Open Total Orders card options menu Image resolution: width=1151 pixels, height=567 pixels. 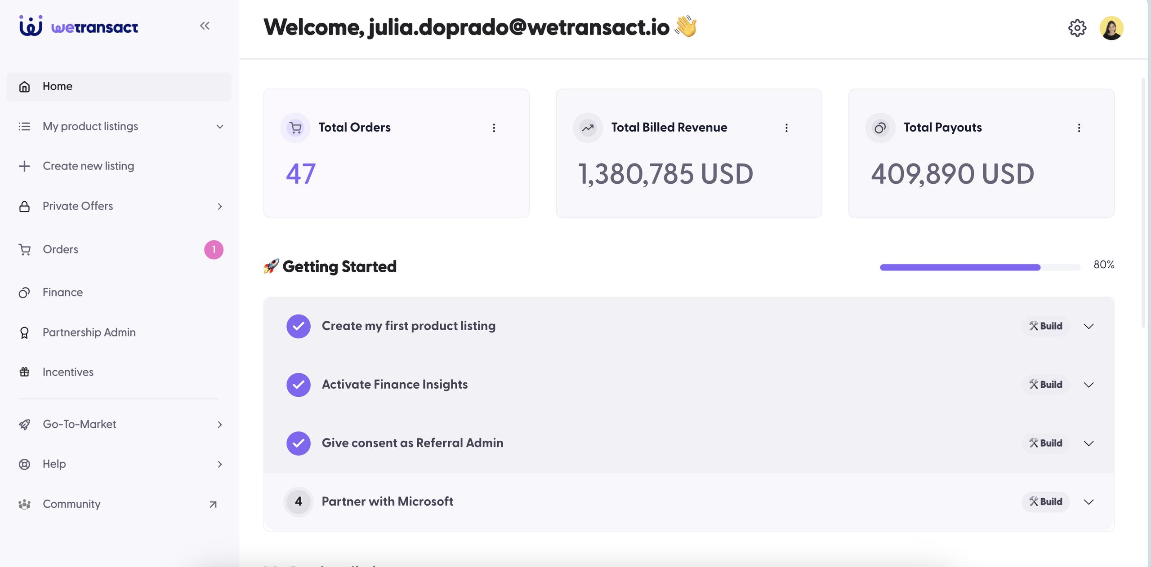(494, 128)
